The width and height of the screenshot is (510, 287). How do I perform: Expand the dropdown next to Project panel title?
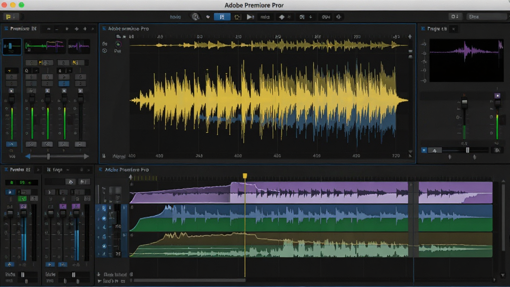pyautogui.click(x=453, y=29)
